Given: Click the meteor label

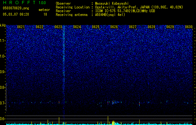Looking at the screenshot, I should pos(44,10).
